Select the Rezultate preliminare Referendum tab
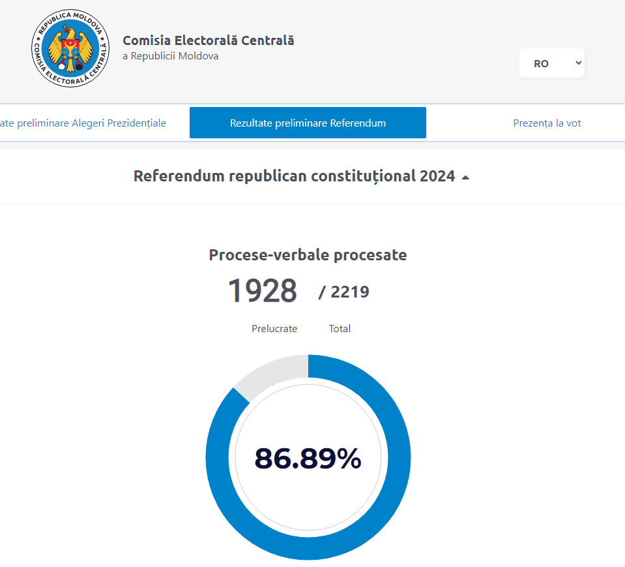Screen dimensions: 625x567 pos(308,123)
